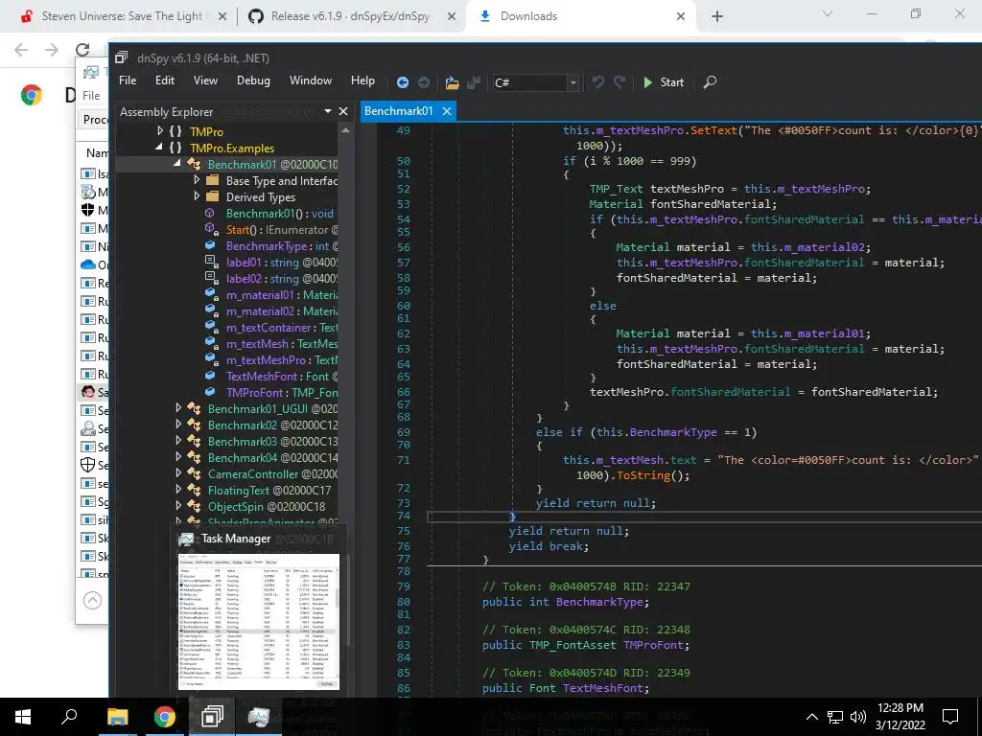Start debugging with the Start button
Screen dimensions: 982x736
(664, 82)
